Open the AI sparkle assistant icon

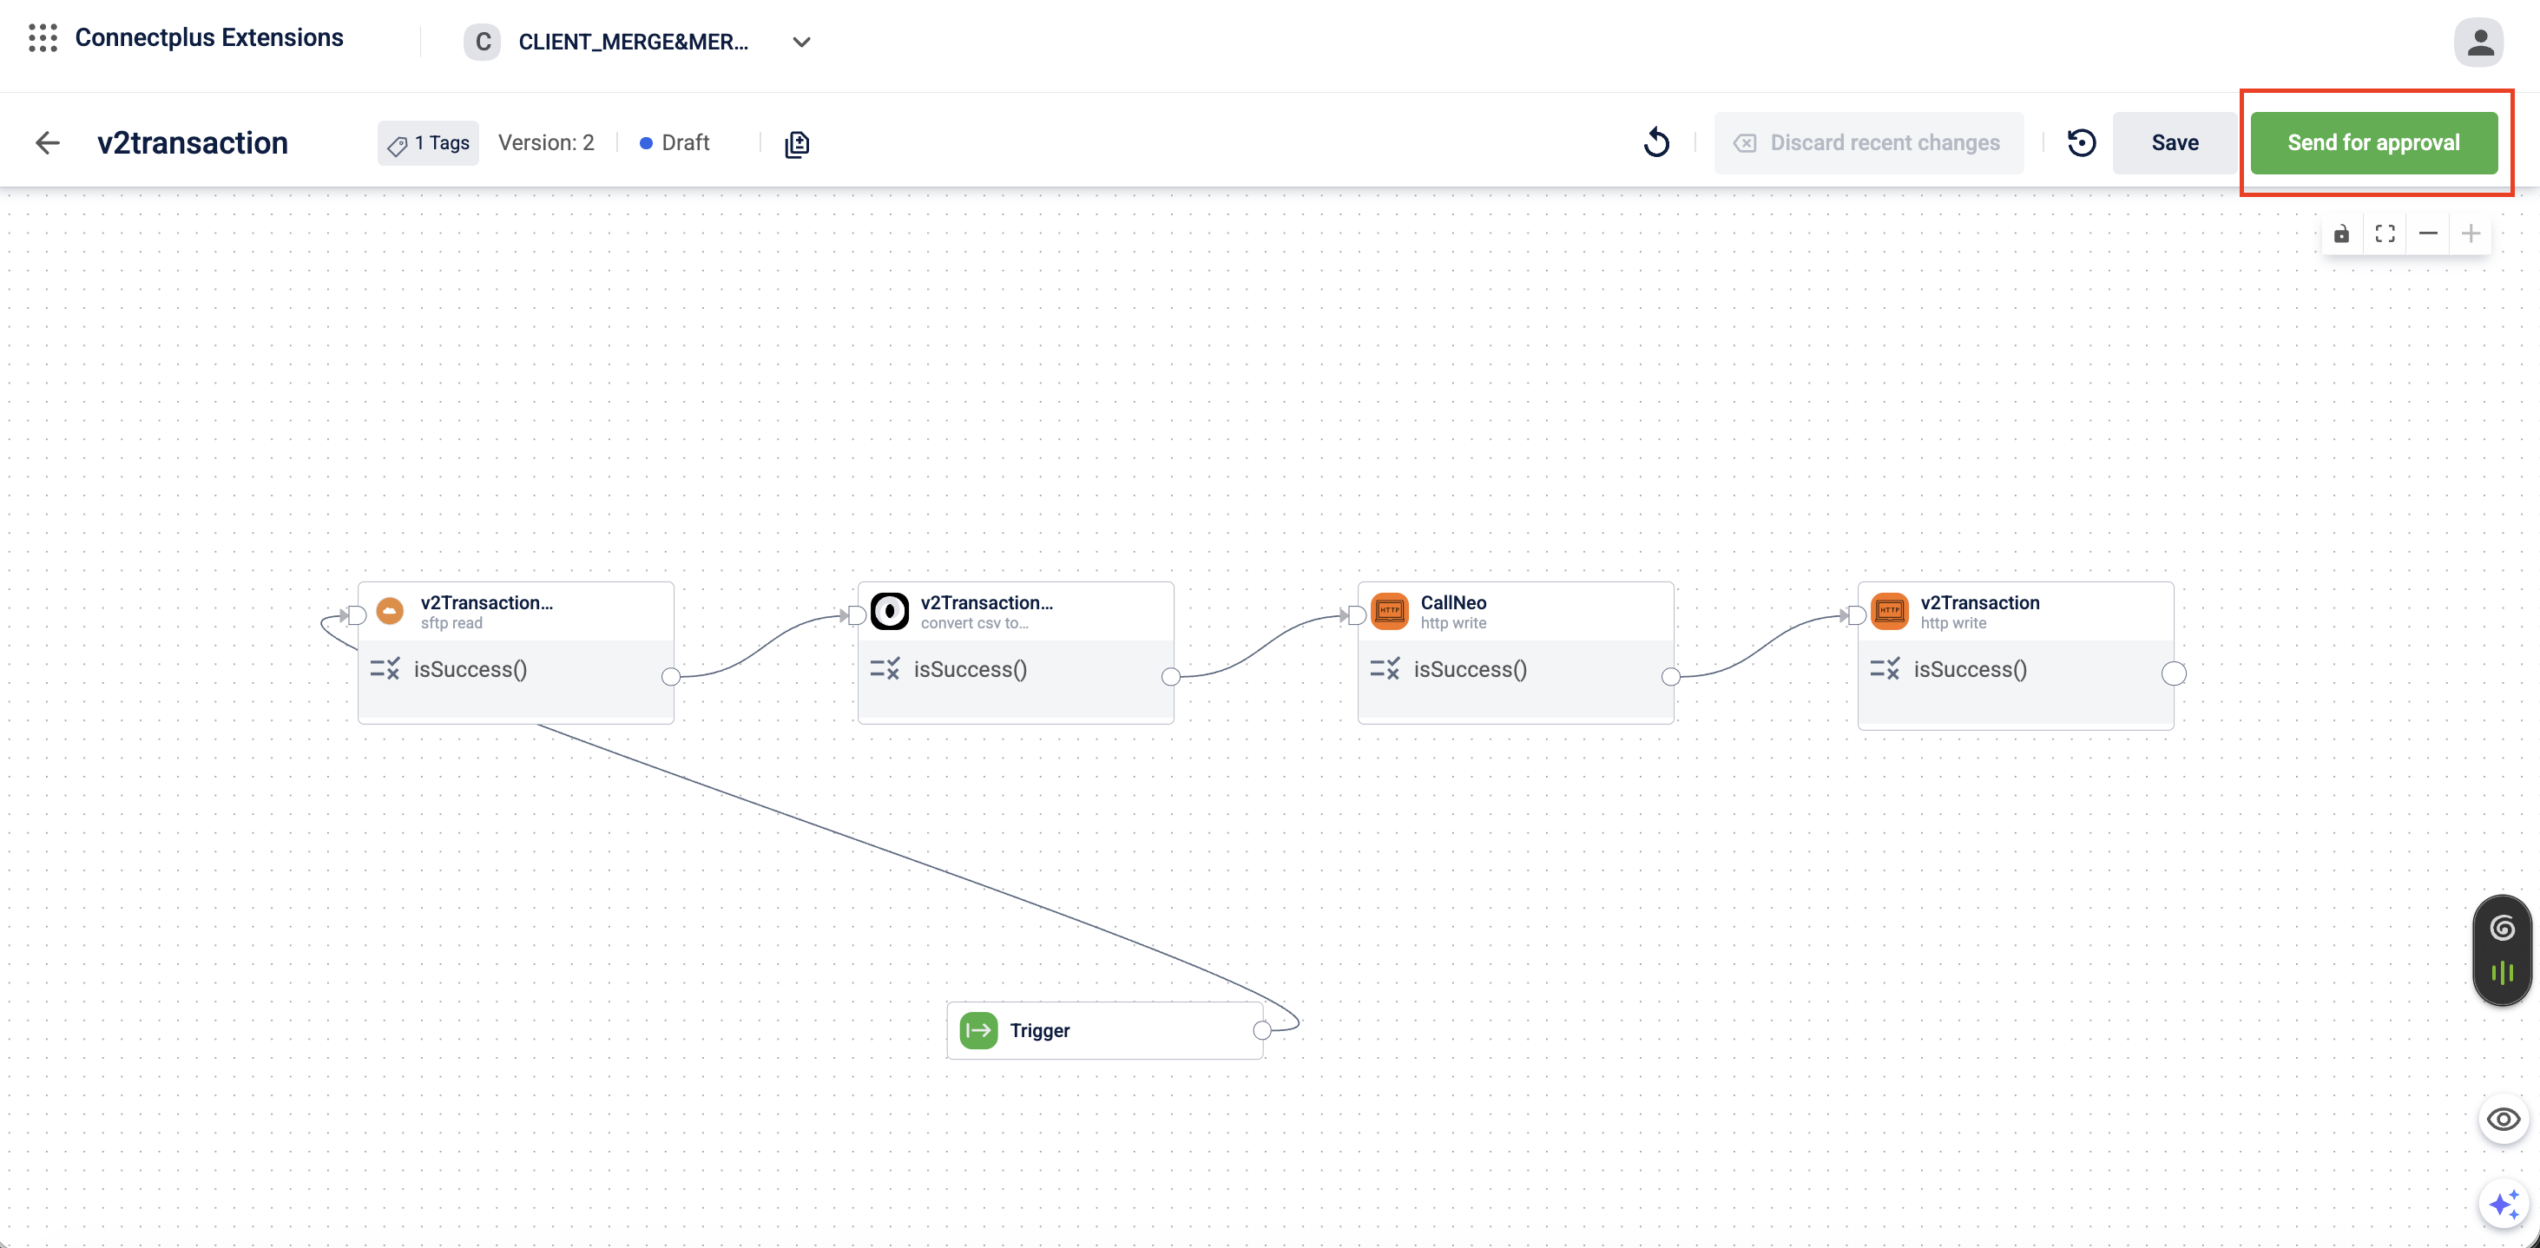pos(2504,1205)
